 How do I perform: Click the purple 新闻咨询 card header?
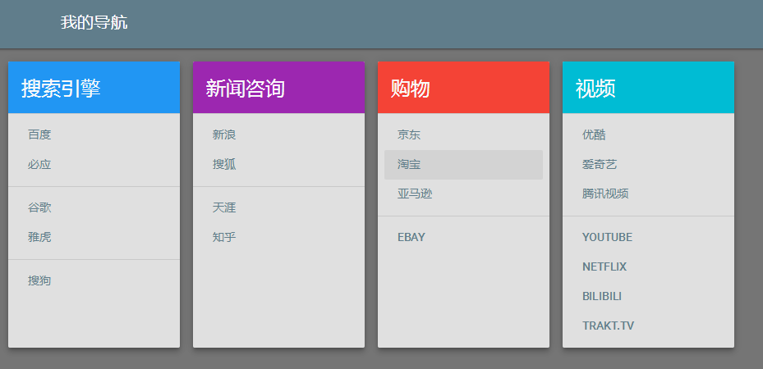278,88
